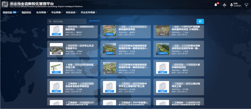Expand the 队伍管理 menu
The height and width of the screenshot is (109, 251).
coord(42,12)
